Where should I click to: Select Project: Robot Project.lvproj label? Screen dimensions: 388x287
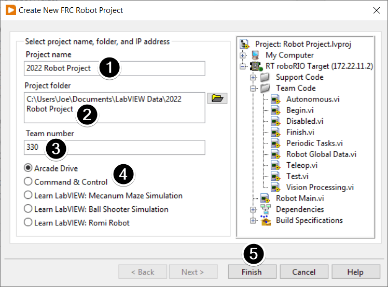click(303, 44)
